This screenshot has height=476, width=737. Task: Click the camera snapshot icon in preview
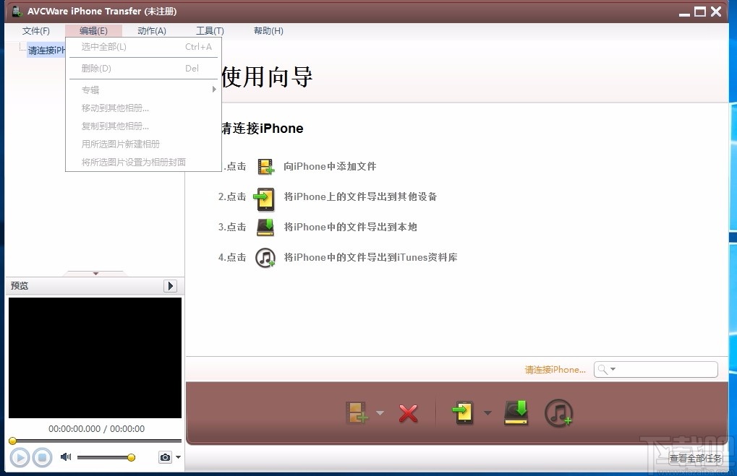(x=164, y=456)
